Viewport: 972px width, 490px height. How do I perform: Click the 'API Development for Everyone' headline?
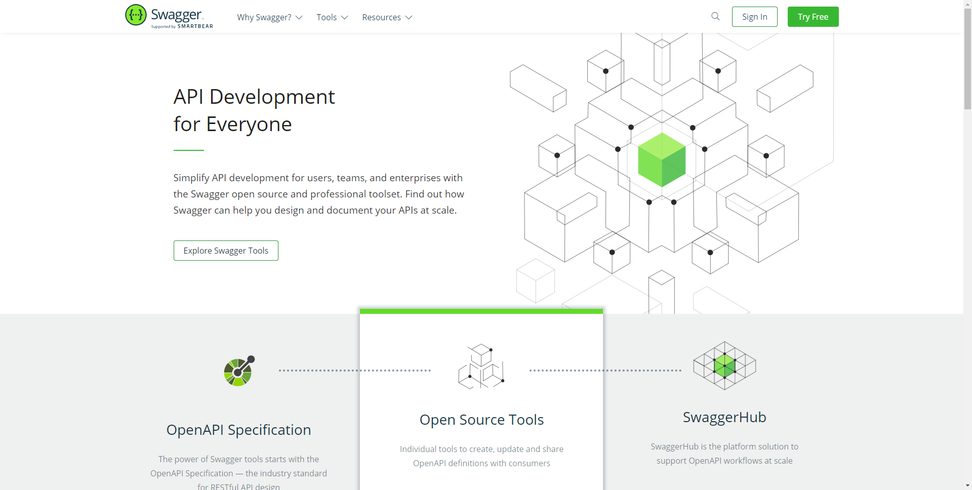[x=254, y=110]
